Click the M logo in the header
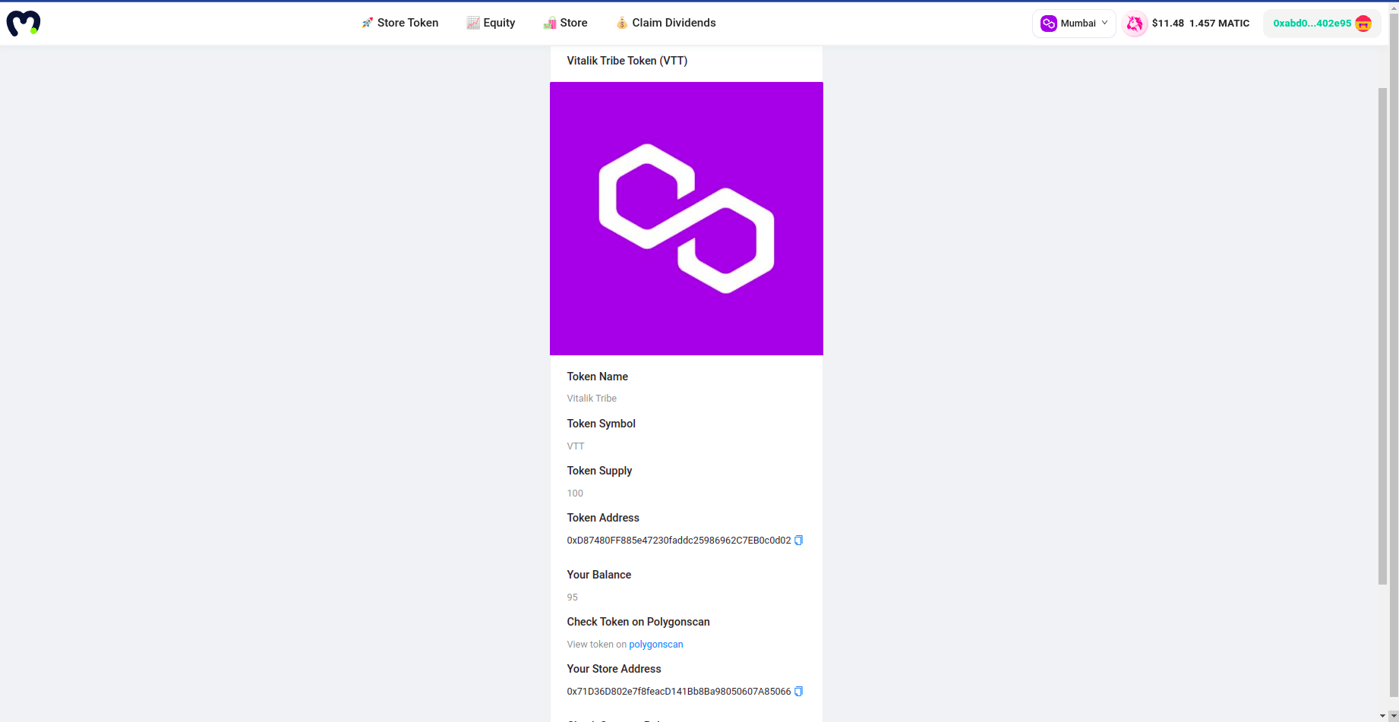The height and width of the screenshot is (722, 1399). (24, 23)
